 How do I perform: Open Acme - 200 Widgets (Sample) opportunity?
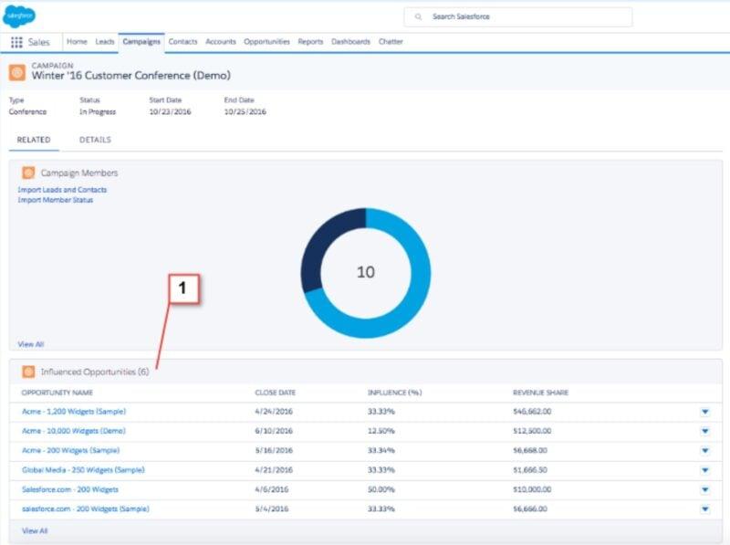[x=71, y=450]
